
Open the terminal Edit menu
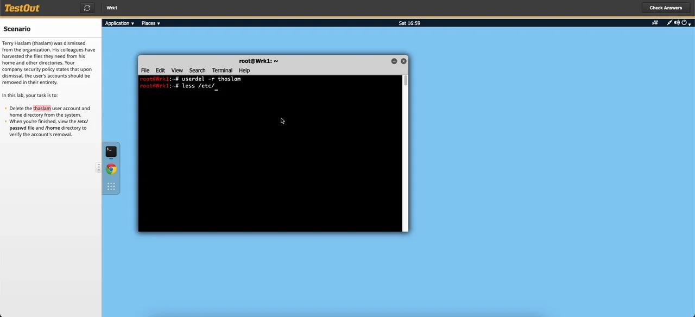click(x=160, y=71)
